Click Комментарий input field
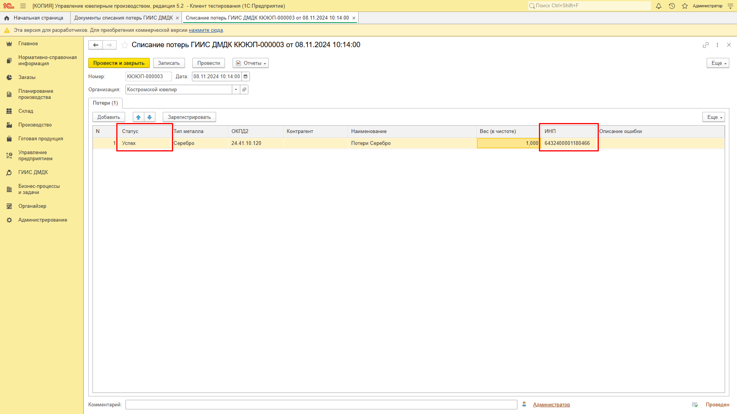Image resolution: width=737 pixels, height=414 pixels. (321, 405)
